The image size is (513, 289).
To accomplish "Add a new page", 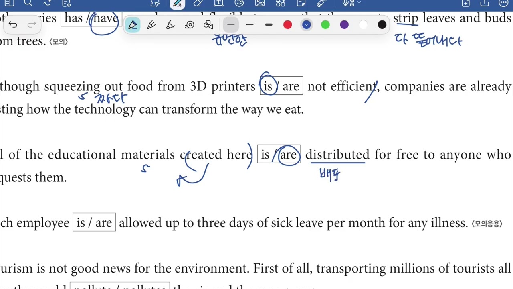I will point(466,3).
